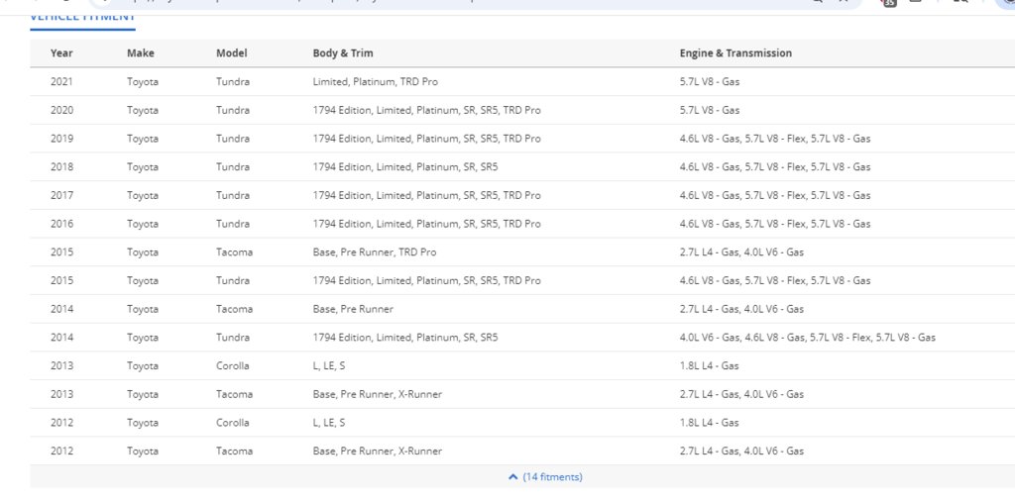Click the 2017 Tundra trim list cell

click(426, 195)
